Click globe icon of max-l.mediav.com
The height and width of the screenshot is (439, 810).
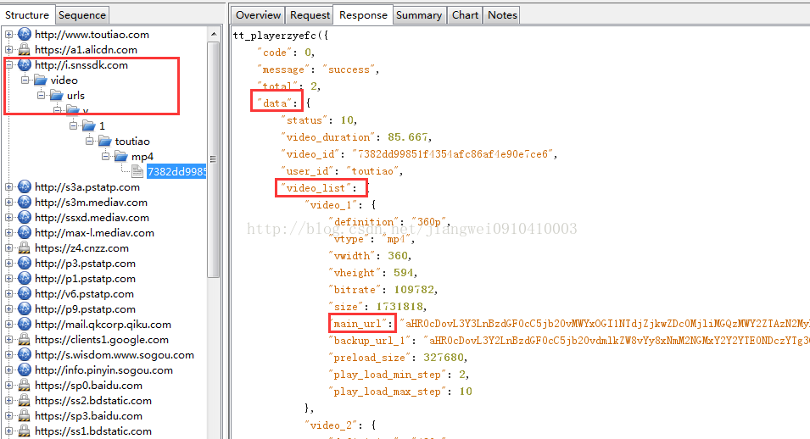[x=25, y=233]
